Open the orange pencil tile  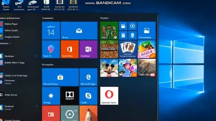[88, 113]
